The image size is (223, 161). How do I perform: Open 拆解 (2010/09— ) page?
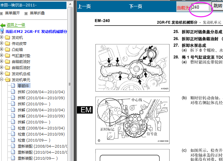coord(34,122)
